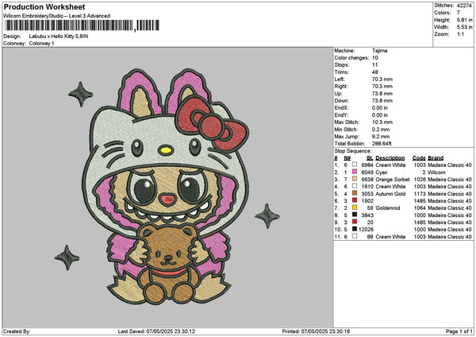Click the 'Left:' label
Screen dimensions: 476x337
coord(340,79)
